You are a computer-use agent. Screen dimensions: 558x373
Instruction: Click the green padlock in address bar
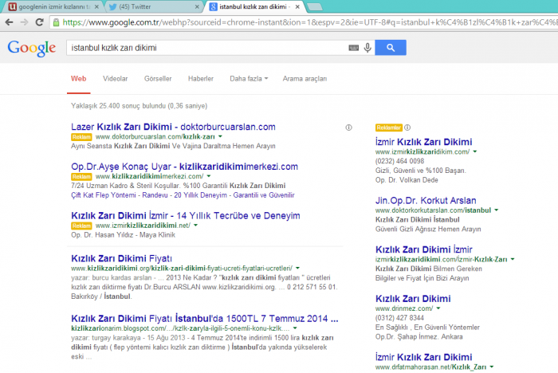coord(56,22)
